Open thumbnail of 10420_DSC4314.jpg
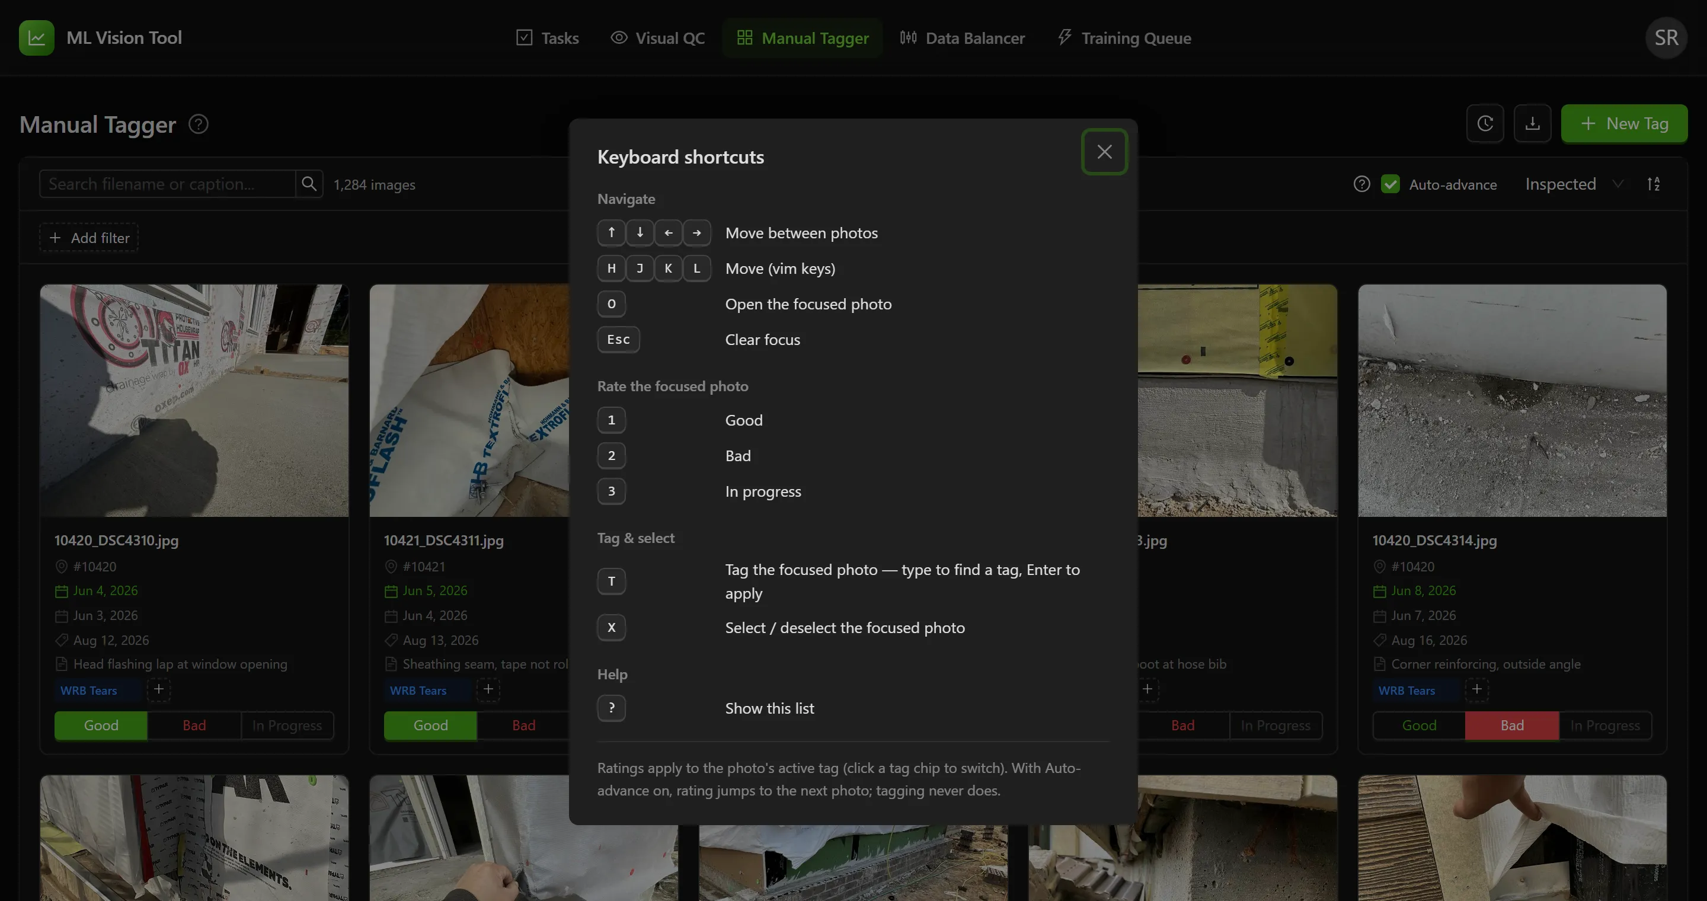The image size is (1707, 901). point(1512,400)
